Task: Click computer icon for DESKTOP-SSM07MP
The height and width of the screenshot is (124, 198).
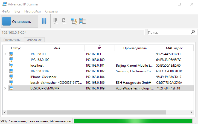Action: pyautogui.click(x=11, y=88)
